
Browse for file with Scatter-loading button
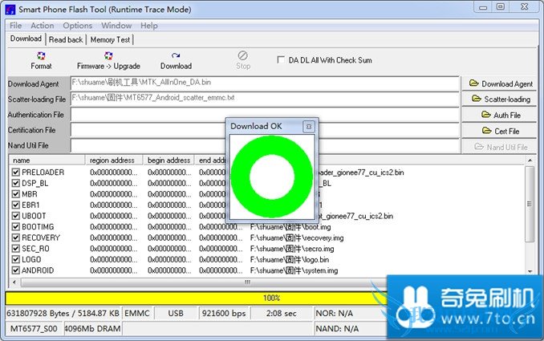501,99
